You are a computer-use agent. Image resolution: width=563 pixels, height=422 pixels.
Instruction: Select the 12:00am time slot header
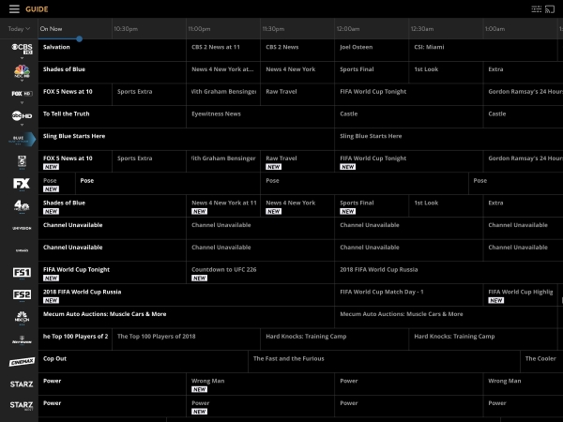[348, 29]
